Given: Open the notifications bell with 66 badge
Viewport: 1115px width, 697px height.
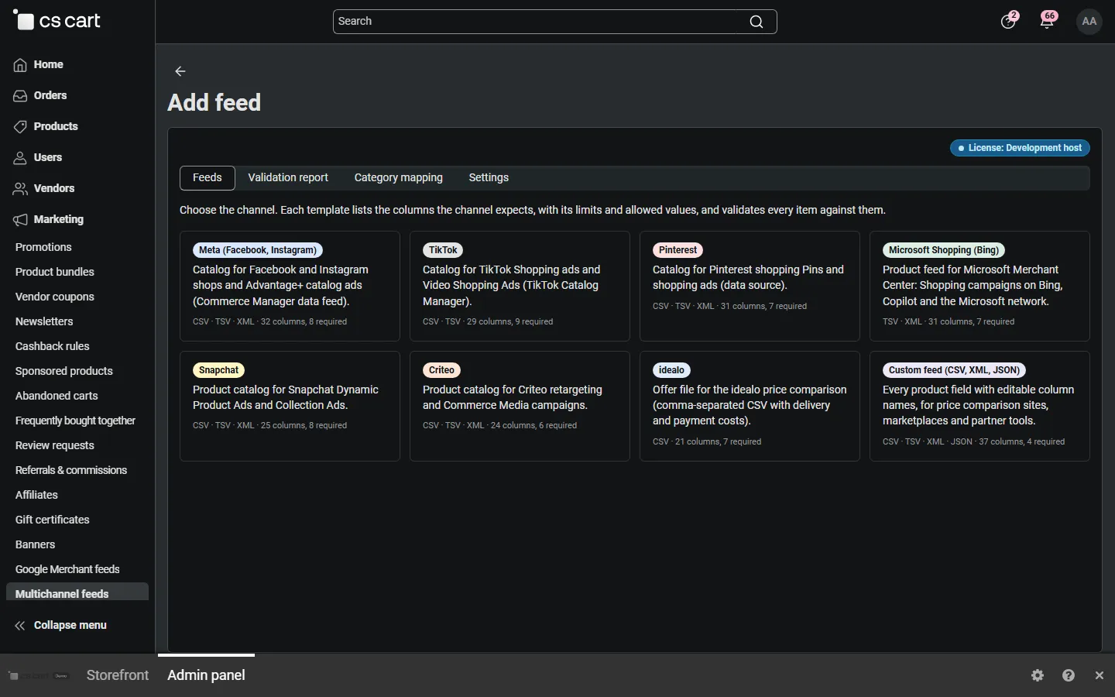Looking at the screenshot, I should 1048,20.
